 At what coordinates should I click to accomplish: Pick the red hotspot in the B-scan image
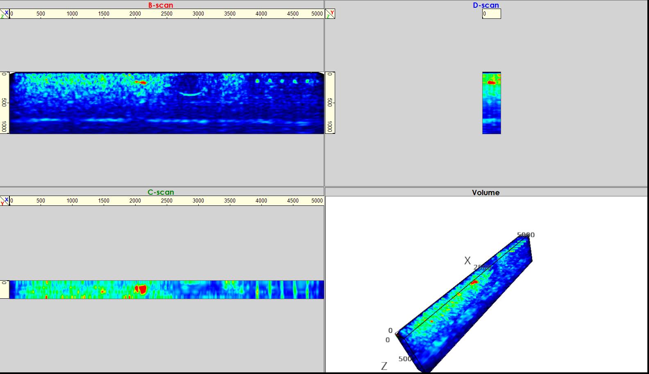[x=143, y=83]
